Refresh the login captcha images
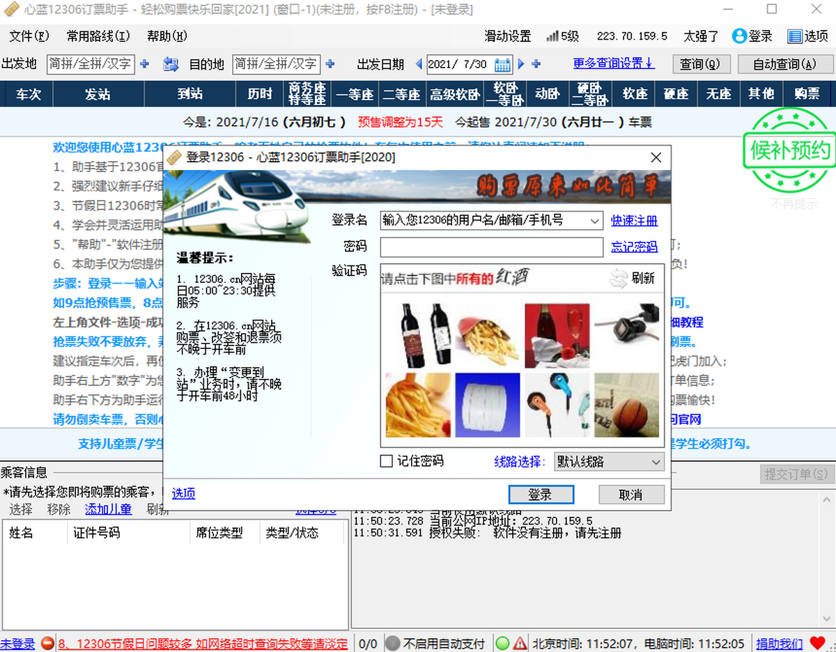 pos(638,278)
